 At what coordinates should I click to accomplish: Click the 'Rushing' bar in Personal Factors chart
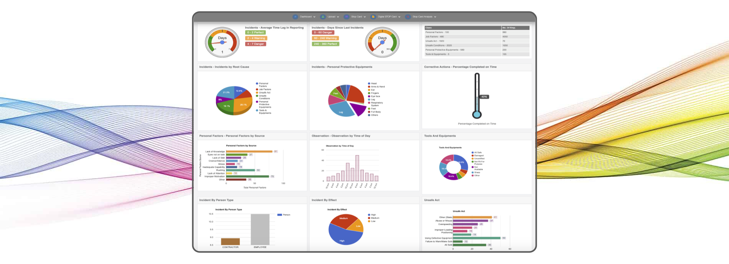(x=241, y=170)
